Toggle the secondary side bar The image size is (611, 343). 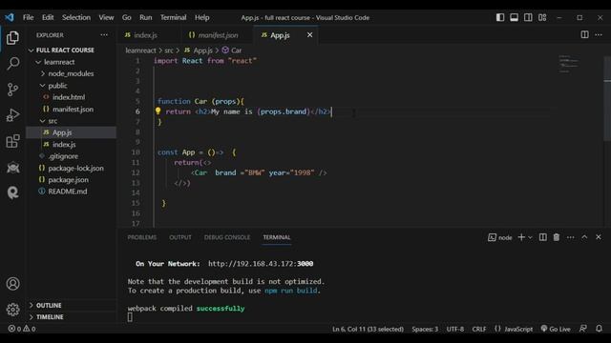click(528, 17)
